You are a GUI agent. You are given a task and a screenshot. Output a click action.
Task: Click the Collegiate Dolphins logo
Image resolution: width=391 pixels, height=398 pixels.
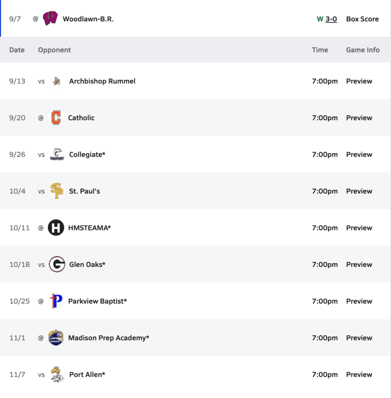point(57,155)
